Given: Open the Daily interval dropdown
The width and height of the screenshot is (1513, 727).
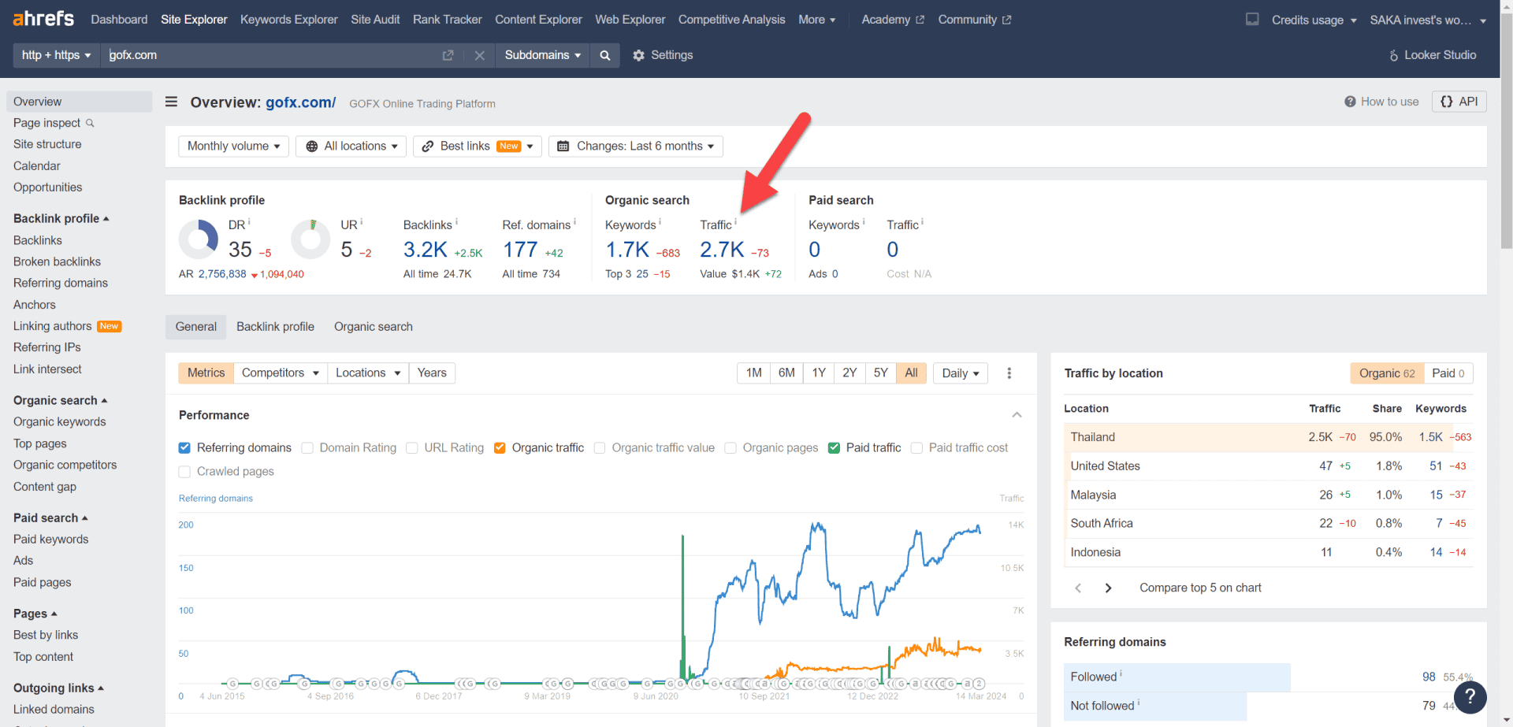Looking at the screenshot, I should [x=960, y=373].
